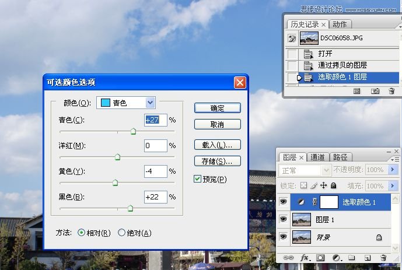Viewport: 402px width, 270px height.
Task: Minimize the Layers panel
Action: (x=389, y=152)
